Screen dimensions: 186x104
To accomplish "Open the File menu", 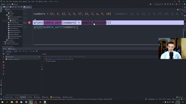I will click(x=4, y=1).
